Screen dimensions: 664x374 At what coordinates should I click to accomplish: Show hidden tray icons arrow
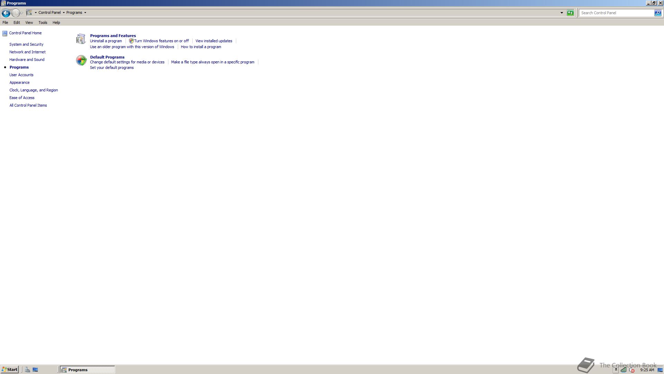616,370
